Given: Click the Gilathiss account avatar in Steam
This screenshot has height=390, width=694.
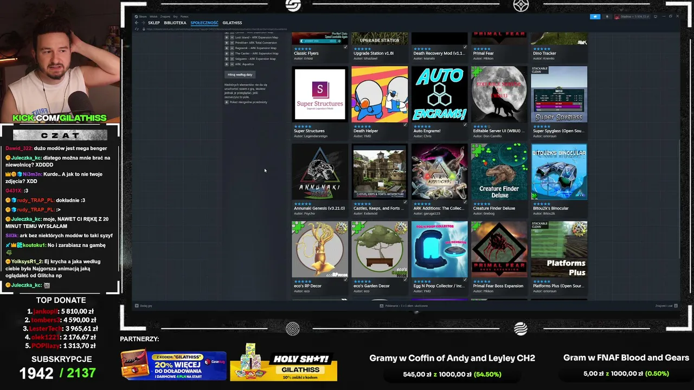Looking at the screenshot, I should (x=617, y=17).
